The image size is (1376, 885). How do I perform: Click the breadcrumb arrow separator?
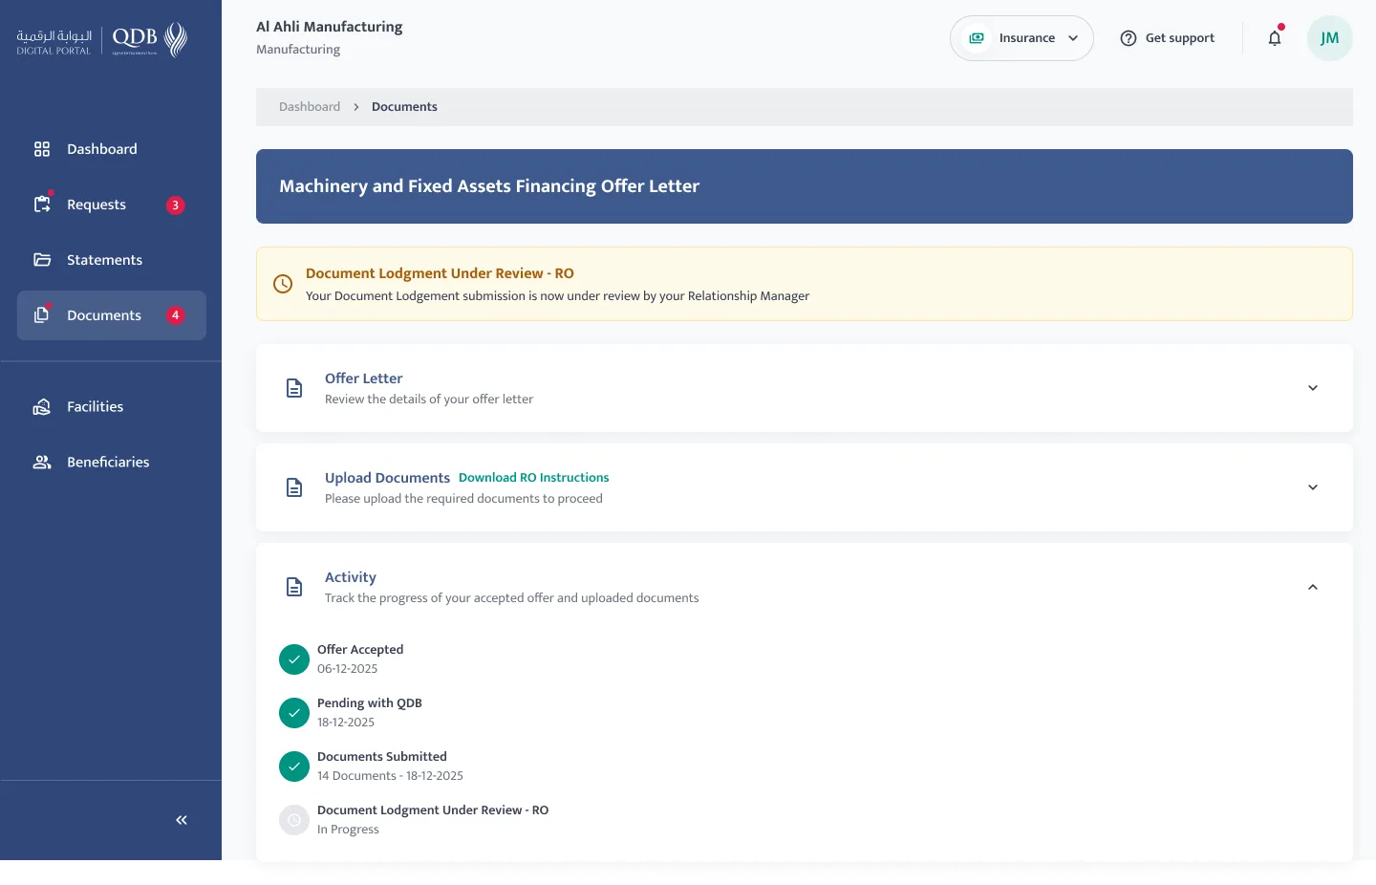click(x=356, y=107)
